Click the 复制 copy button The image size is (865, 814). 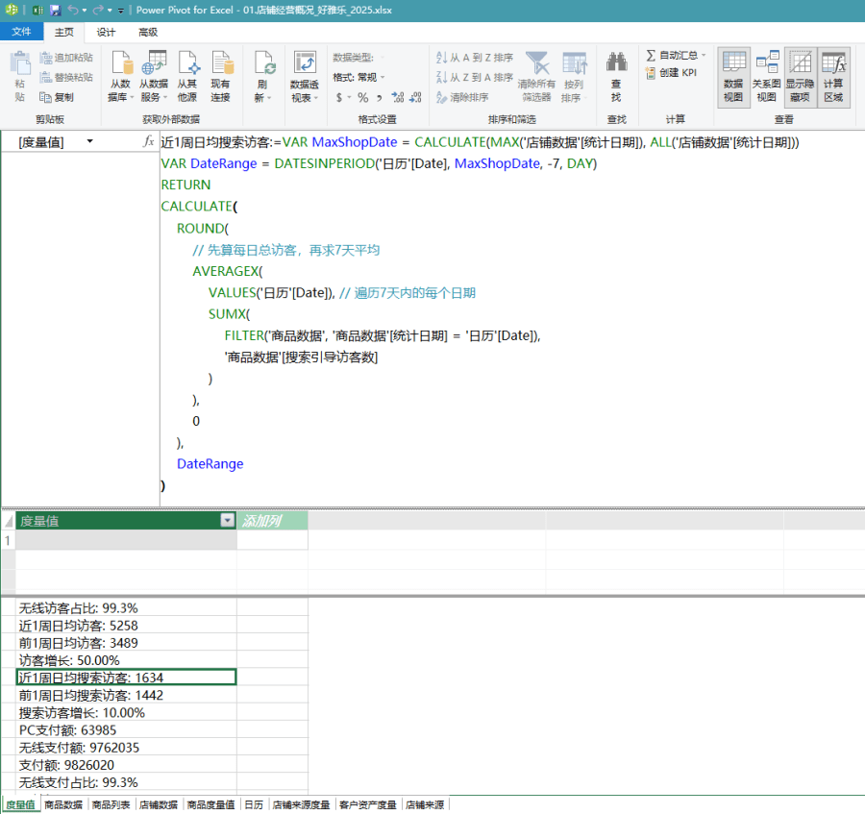click(57, 97)
